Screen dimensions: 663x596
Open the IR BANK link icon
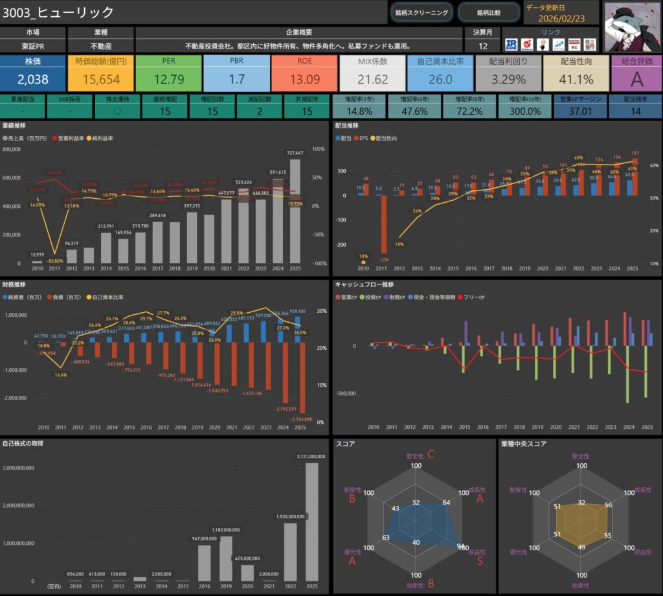(x=511, y=45)
